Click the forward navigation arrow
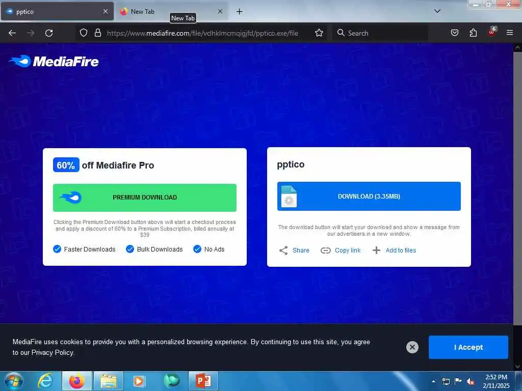This screenshot has width=522, height=391. pyautogui.click(x=31, y=33)
